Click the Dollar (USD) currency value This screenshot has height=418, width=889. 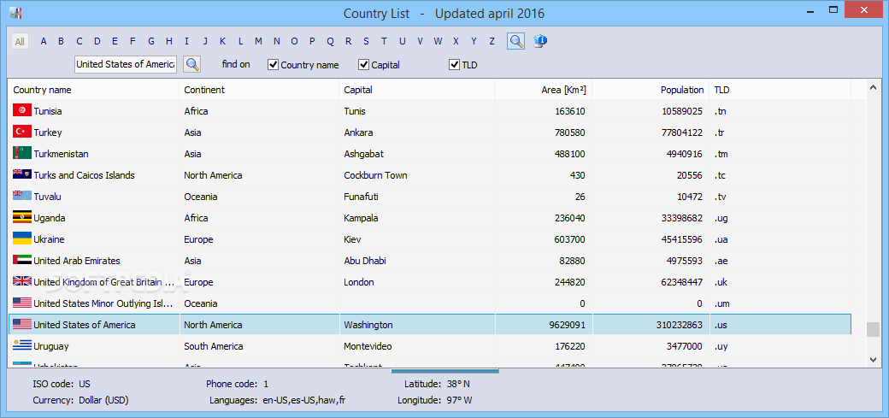tap(103, 400)
